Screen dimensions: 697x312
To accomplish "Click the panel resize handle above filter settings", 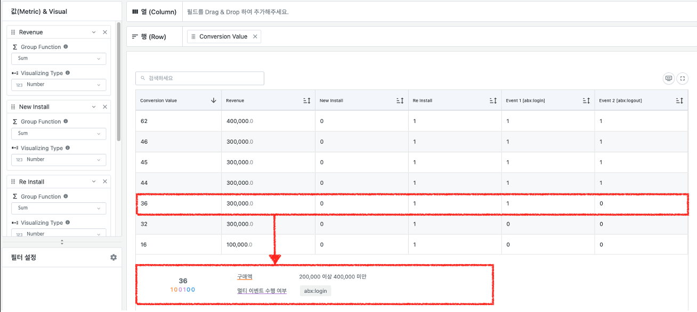I will click(x=62, y=242).
